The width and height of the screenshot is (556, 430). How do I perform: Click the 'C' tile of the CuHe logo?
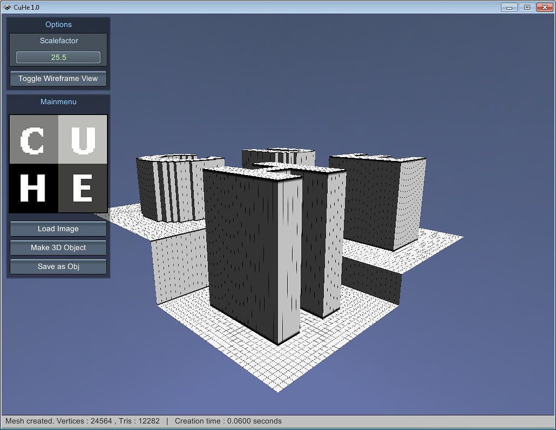click(34, 140)
